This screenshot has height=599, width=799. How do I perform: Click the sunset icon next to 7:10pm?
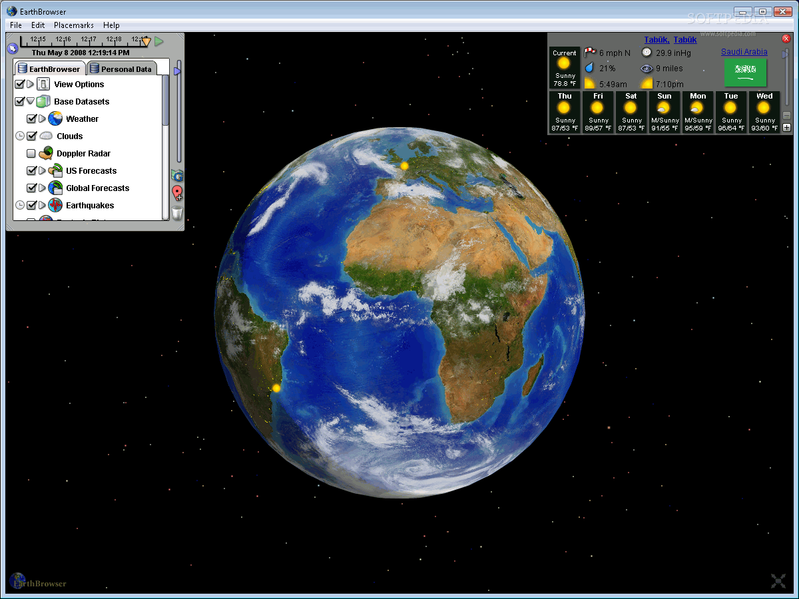tap(647, 84)
